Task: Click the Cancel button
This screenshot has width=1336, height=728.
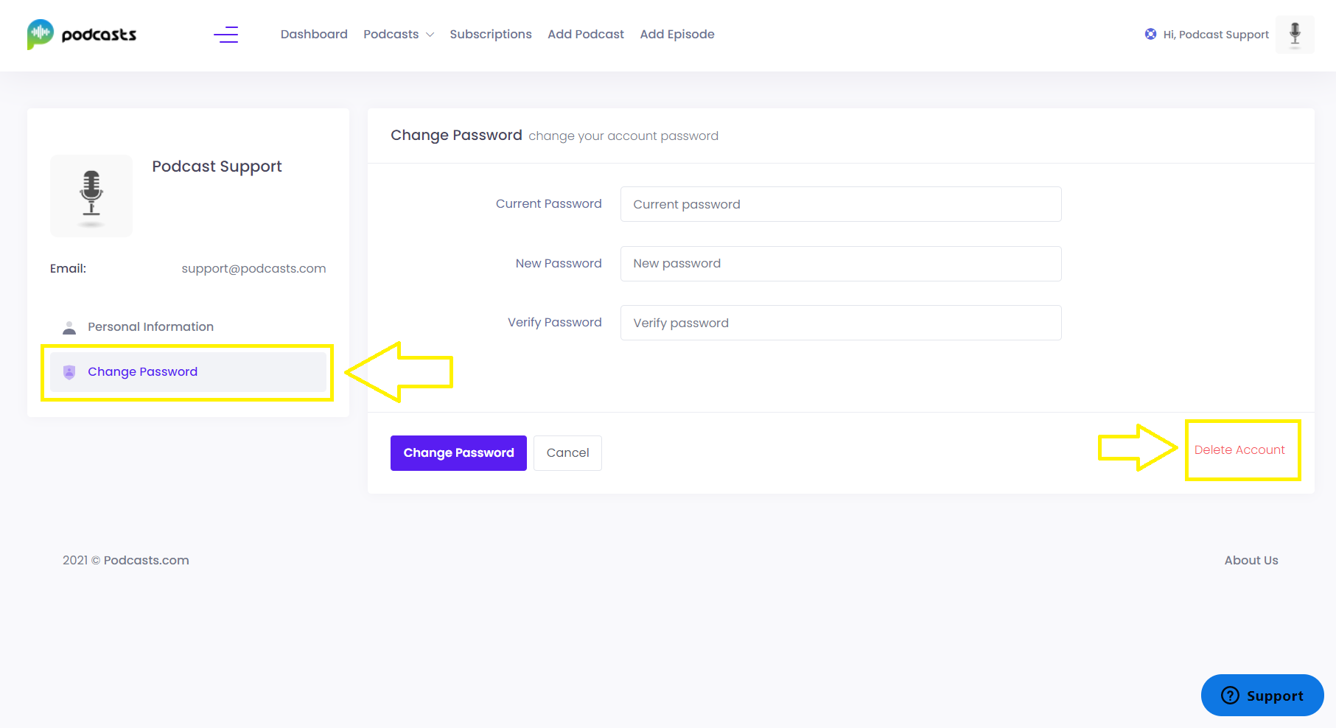Action: pyautogui.click(x=567, y=453)
